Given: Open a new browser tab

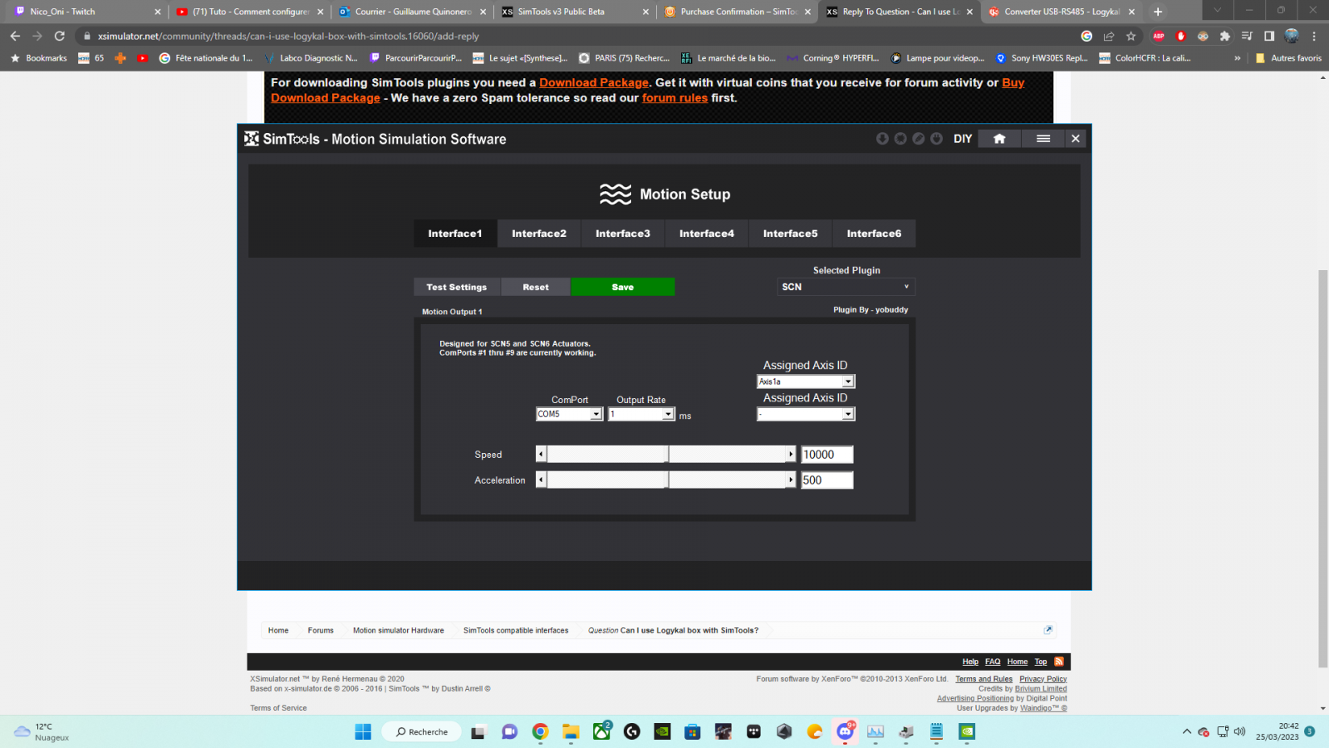Looking at the screenshot, I should point(1158,12).
